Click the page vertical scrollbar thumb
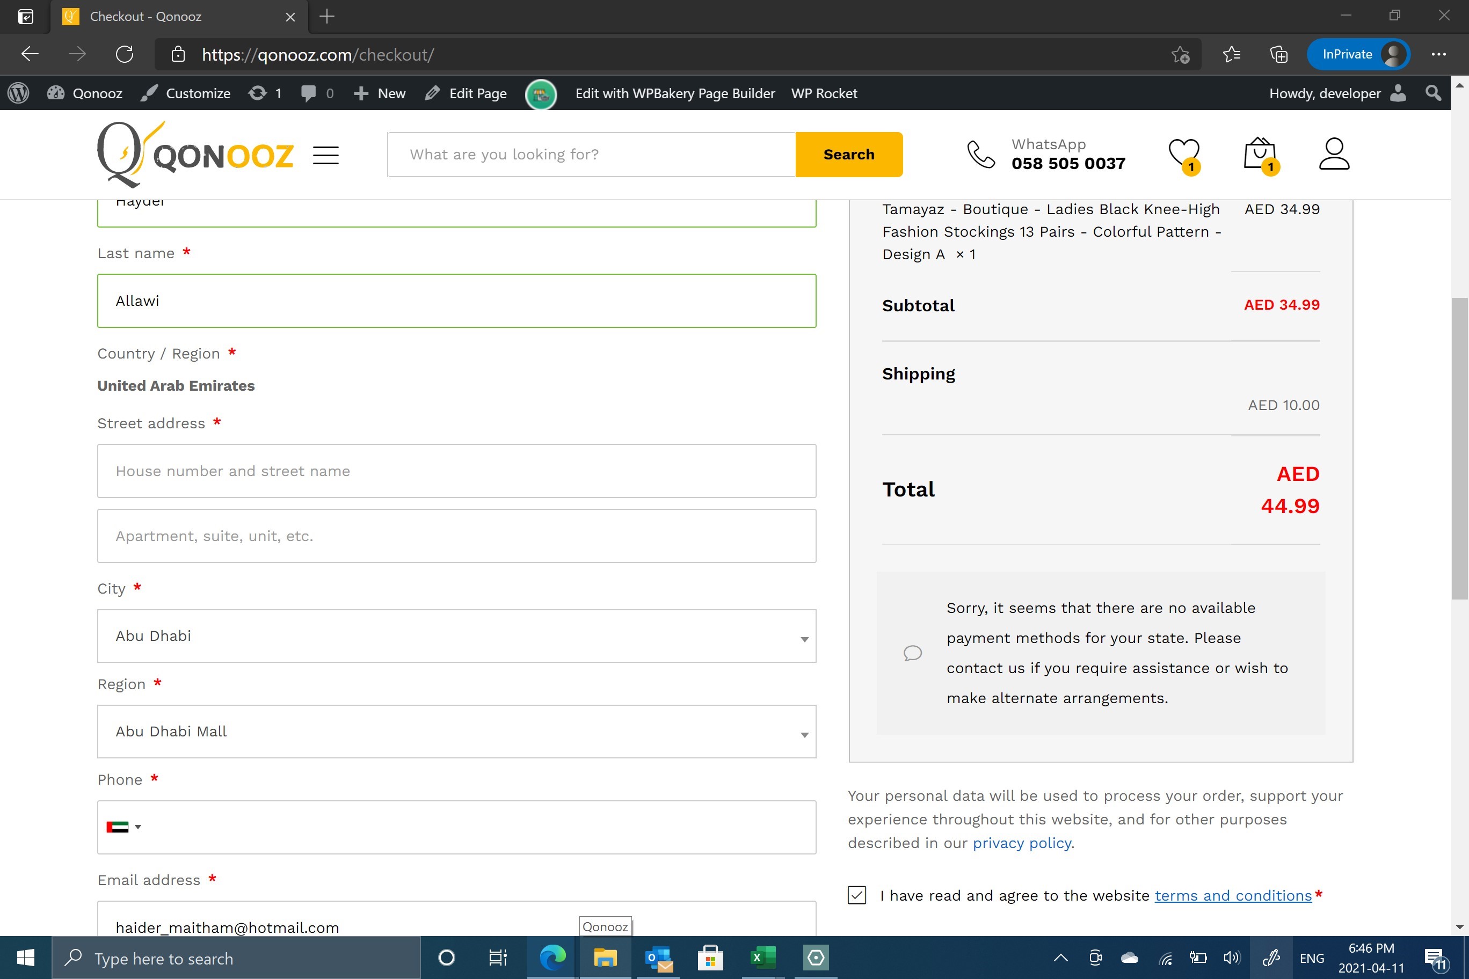1469x979 pixels. [x=1460, y=448]
